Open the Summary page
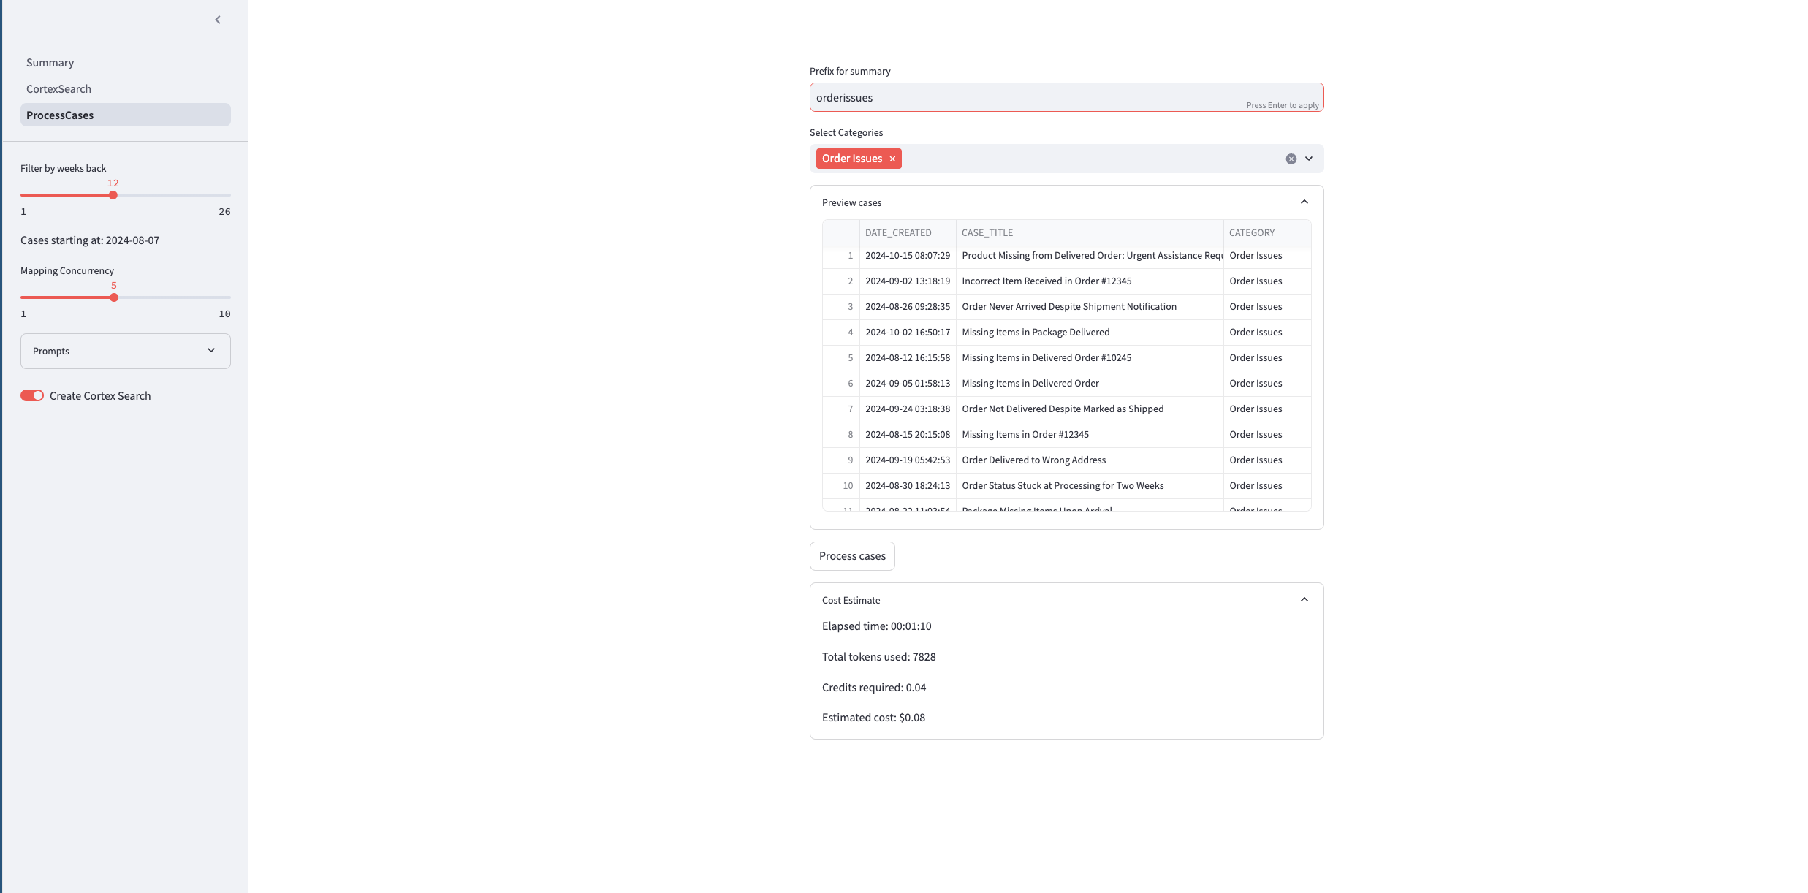This screenshot has height=893, width=1808. (50, 63)
